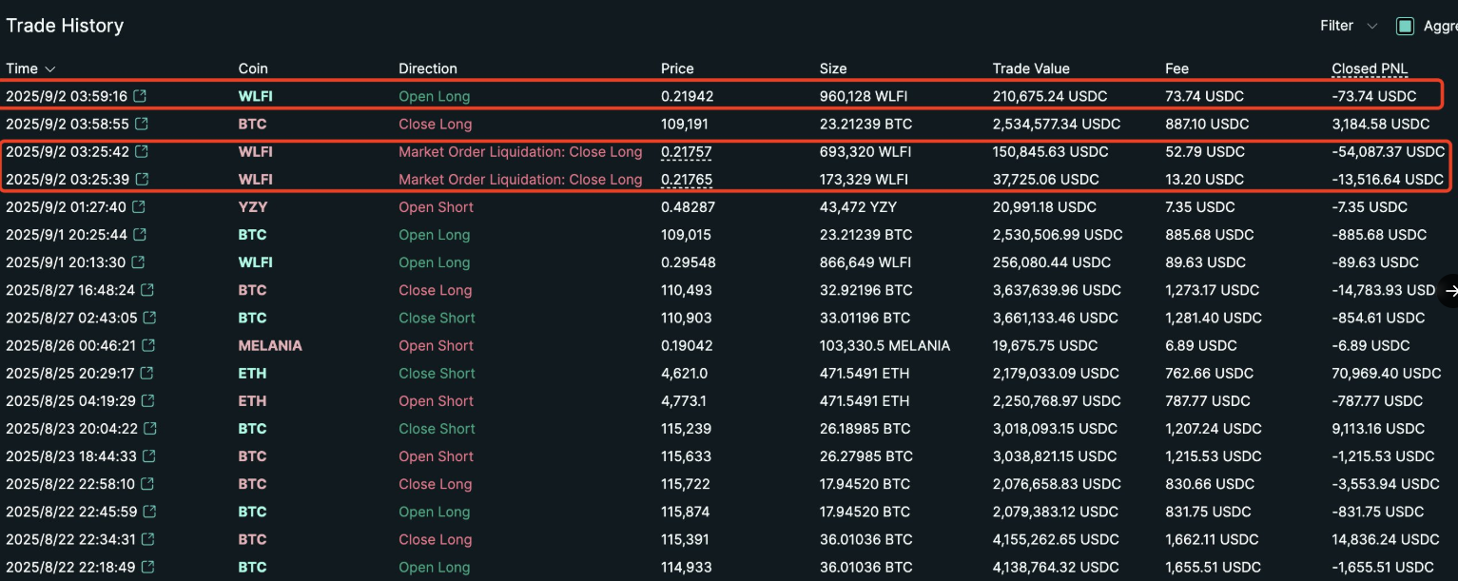This screenshot has width=1458, height=581.
Task: Open link icon for 2025/8/22 22:18:49 trade
Action: pyautogui.click(x=147, y=568)
